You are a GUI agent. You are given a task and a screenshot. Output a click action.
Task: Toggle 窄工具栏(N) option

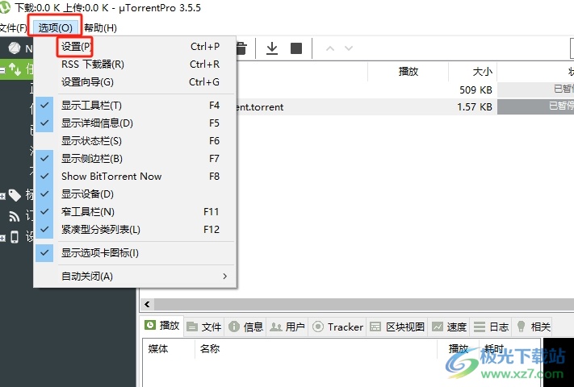pos(136,211)
